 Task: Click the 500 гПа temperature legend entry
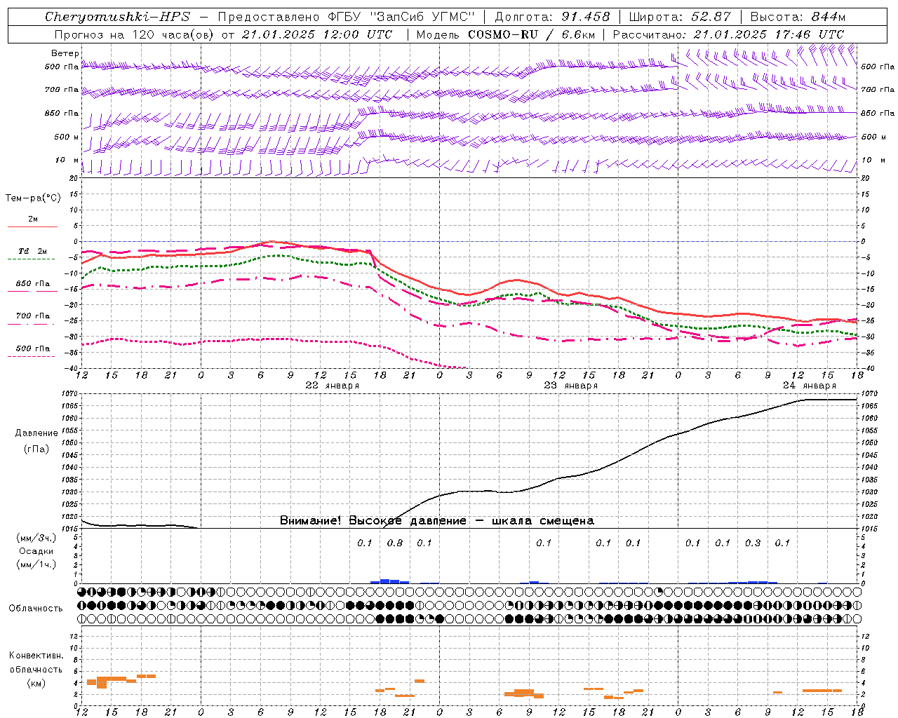[33, 348]
